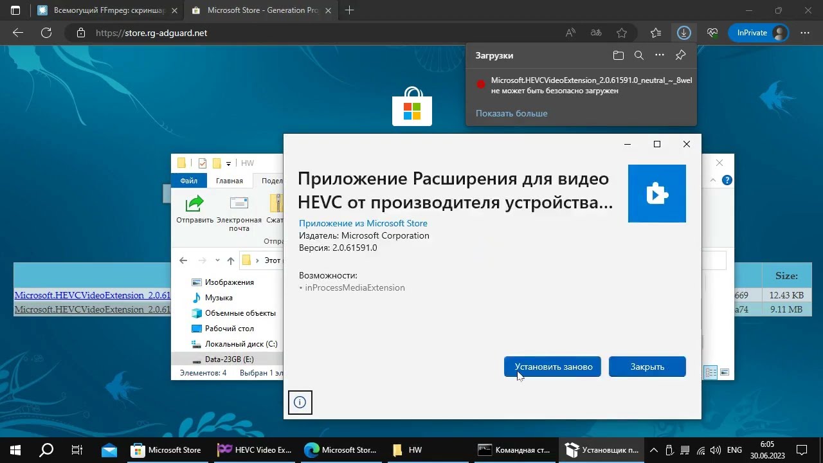The image size is (823, 463).
Task: Switch Explorer to details view icon
Action: tap(710, 372)
